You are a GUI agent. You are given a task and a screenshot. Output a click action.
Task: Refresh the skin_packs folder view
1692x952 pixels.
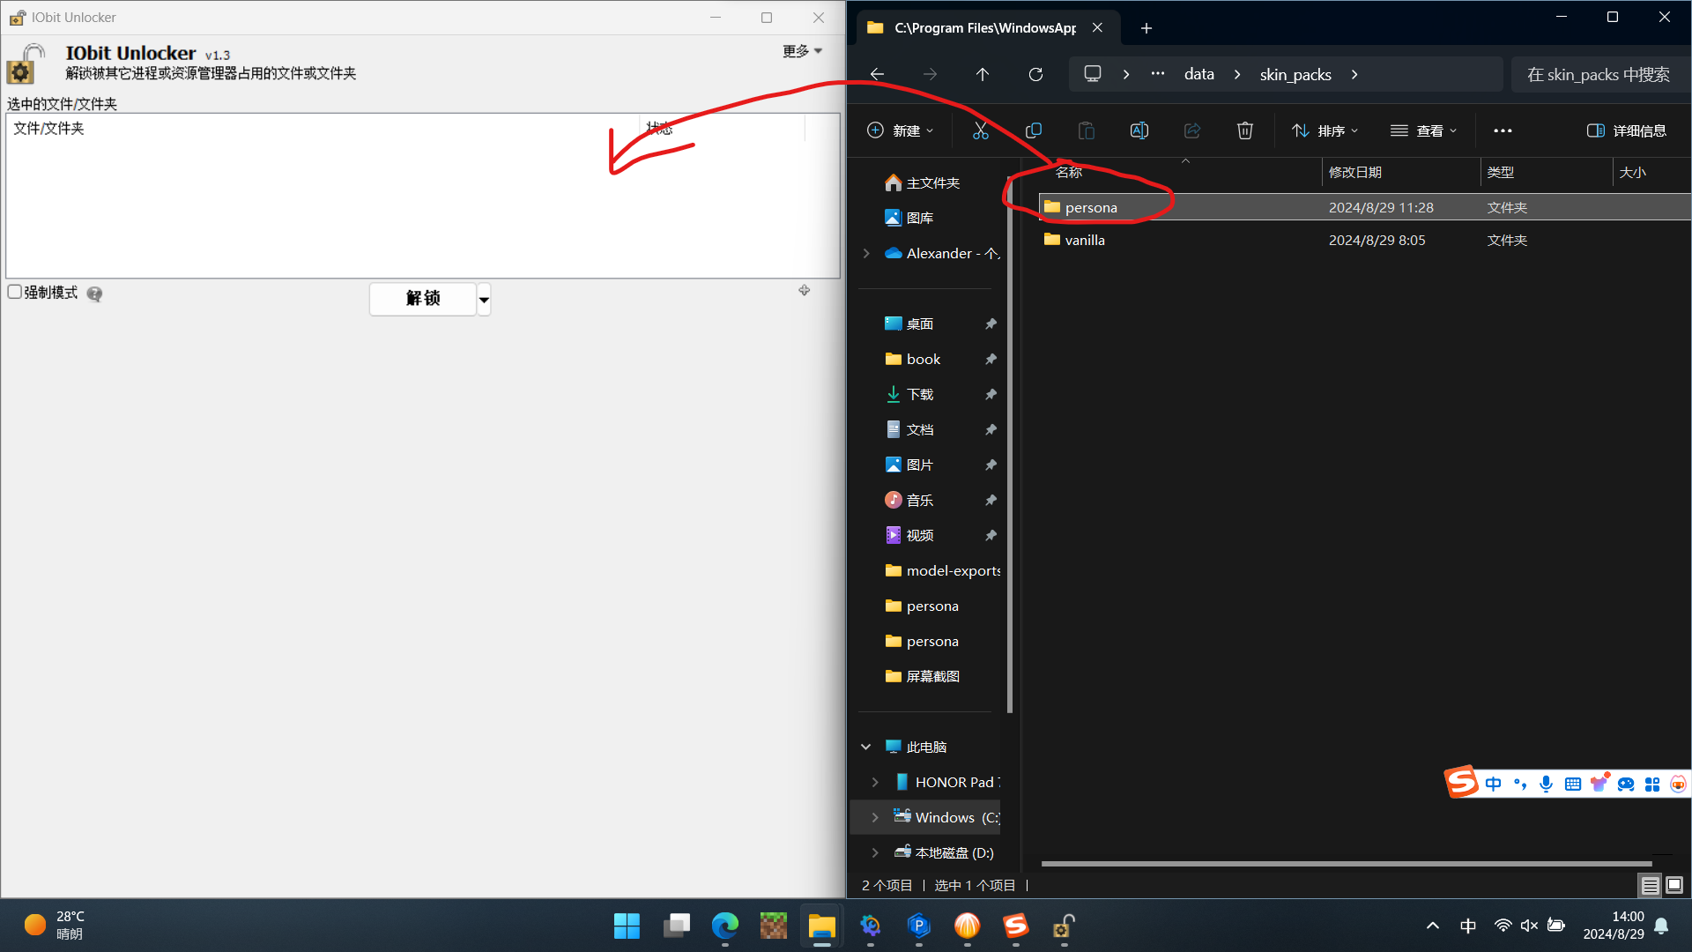coord(1035,74)
